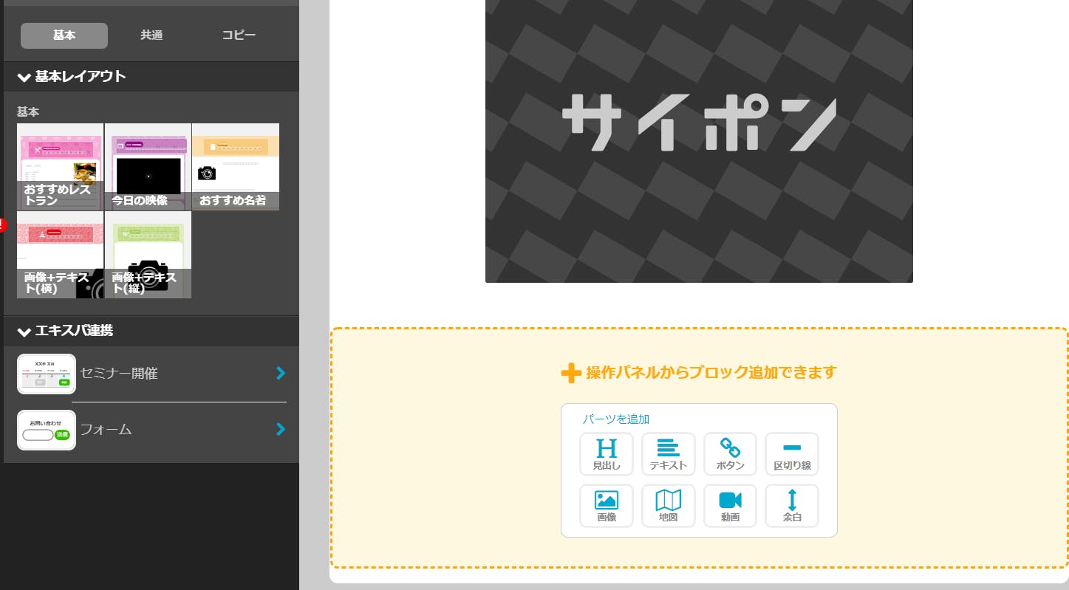The width and height of the screenshot is (1069, 590).
Task: Open the コピー tab
Action: [x=239, y=35]
